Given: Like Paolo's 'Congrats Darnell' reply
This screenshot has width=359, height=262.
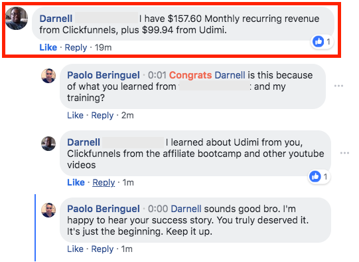Looking at the screenshot, I should coord(75,115).
